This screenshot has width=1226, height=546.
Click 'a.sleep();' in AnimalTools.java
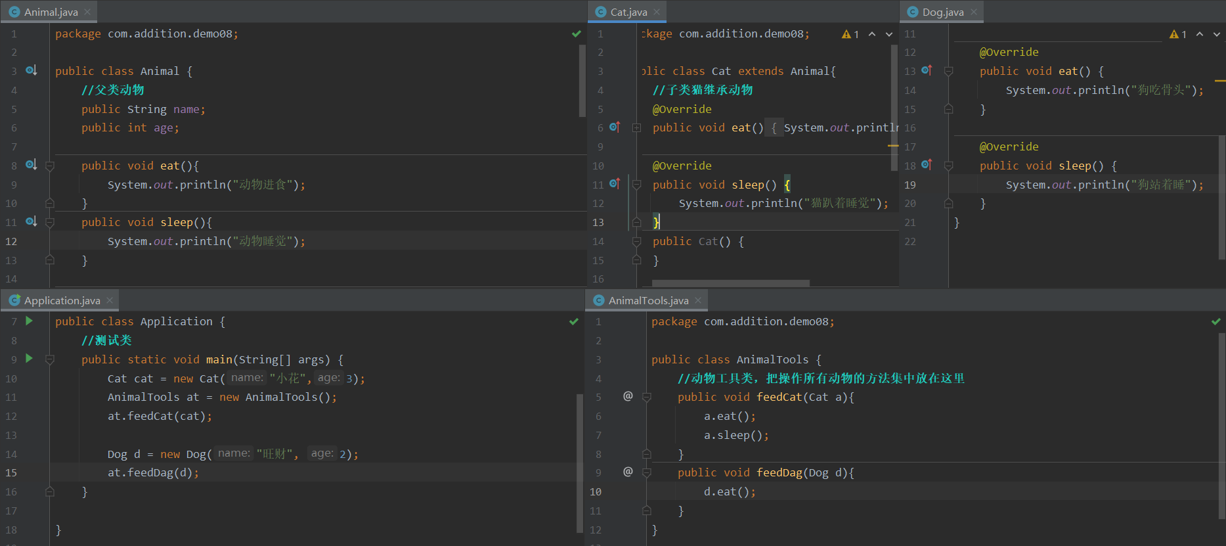coord(736,435)
